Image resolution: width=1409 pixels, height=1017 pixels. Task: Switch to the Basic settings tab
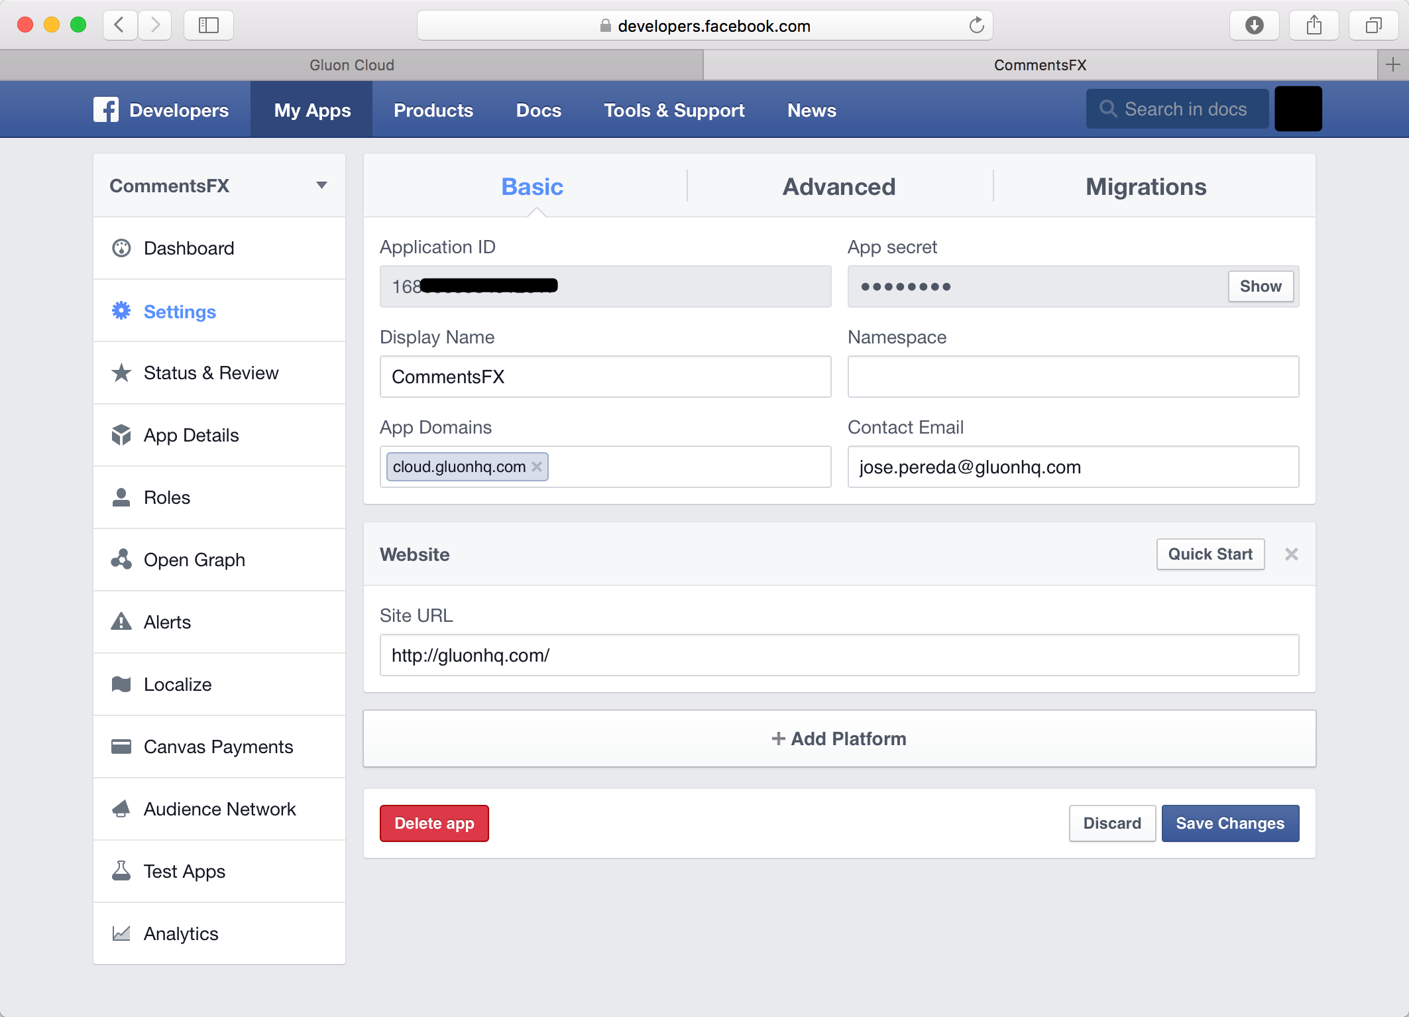tap(532, 186)
